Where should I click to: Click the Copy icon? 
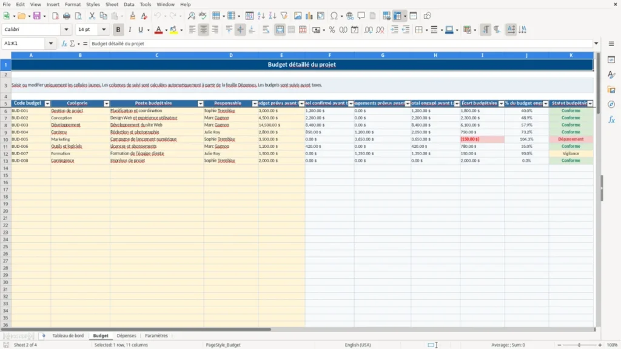point(103,16)
